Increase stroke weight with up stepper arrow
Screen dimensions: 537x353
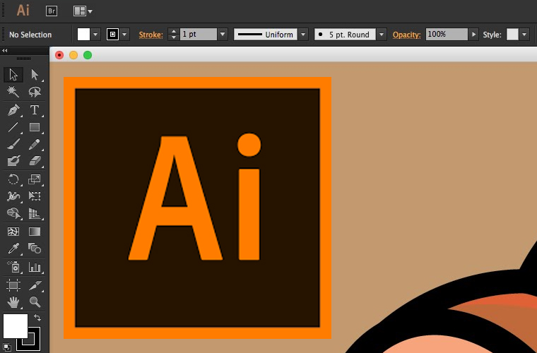[x=174, y=32]
